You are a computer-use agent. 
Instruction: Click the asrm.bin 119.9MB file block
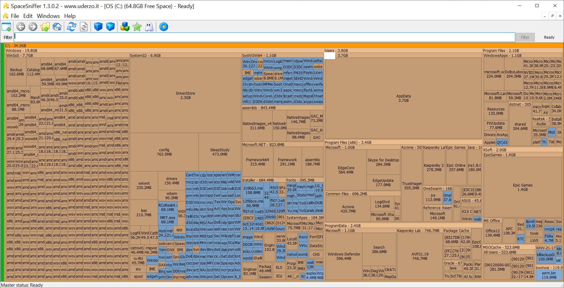tap(549, 275)
